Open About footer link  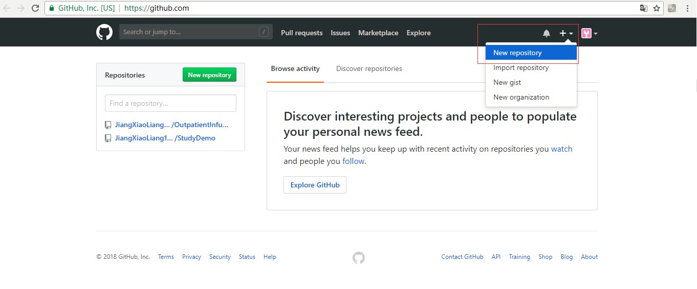pyautogui.click(x=590, y=257)
